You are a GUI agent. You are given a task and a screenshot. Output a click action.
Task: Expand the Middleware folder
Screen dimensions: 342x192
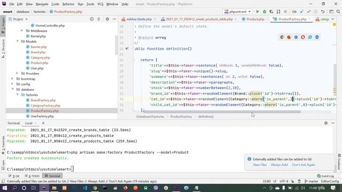[x=22, y=31]
